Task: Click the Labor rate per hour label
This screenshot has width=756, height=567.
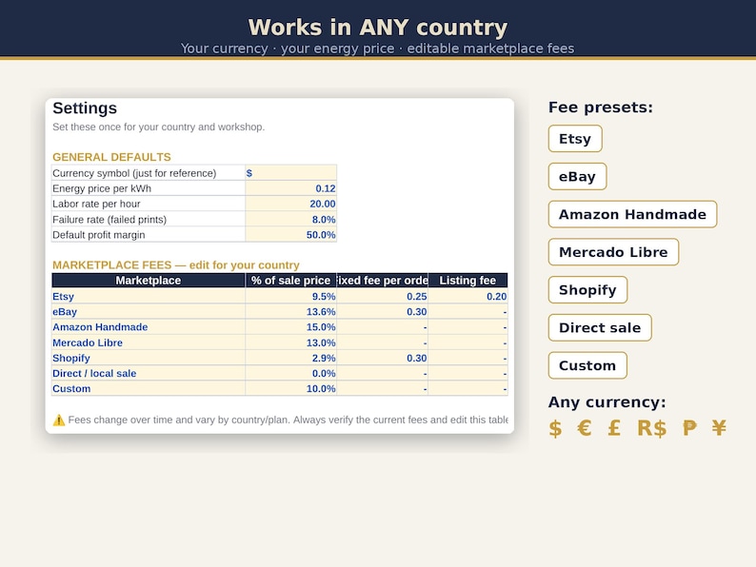Action: coord(96,204)
